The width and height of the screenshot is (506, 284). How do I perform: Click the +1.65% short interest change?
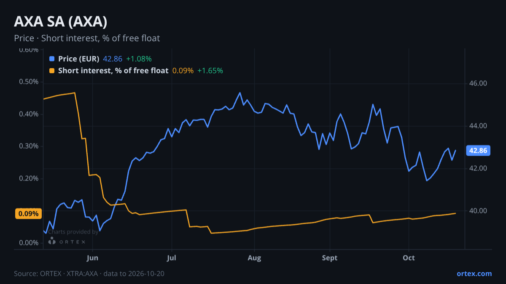210,71
